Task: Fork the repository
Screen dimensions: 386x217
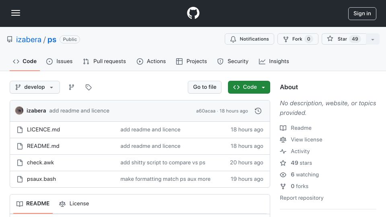Action: pos(298,39)
